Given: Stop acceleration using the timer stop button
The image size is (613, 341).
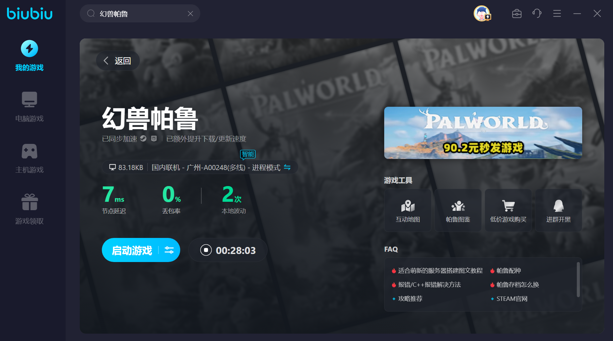Looking at the screenshot, I should click(x=206, y=250).
